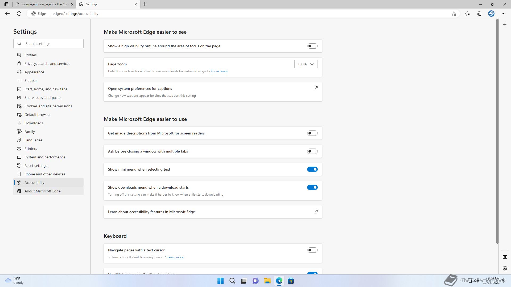
Task: Open Sidebar settings page
Action: [48, 81]
